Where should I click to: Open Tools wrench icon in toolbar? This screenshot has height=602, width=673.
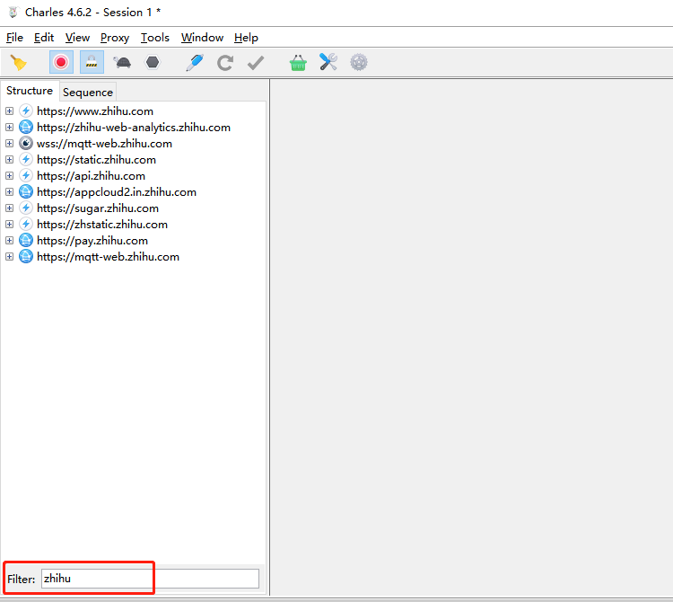[328, 62]
